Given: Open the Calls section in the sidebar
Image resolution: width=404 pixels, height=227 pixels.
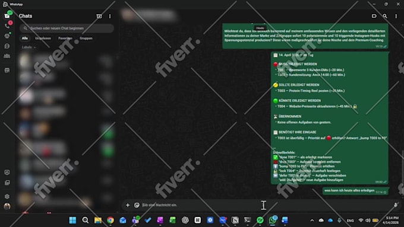Looking at the screenshot, I should tap(7, 25).
